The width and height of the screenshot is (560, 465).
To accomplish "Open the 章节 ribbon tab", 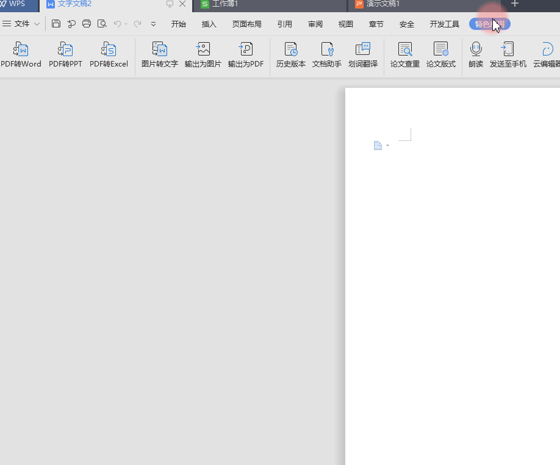I will [376, 24].
